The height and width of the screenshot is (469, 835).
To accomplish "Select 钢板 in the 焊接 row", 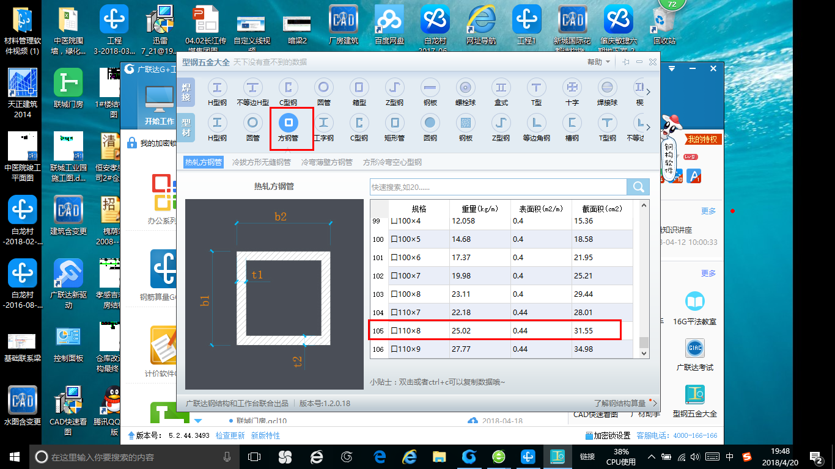I will coord(430,93).
